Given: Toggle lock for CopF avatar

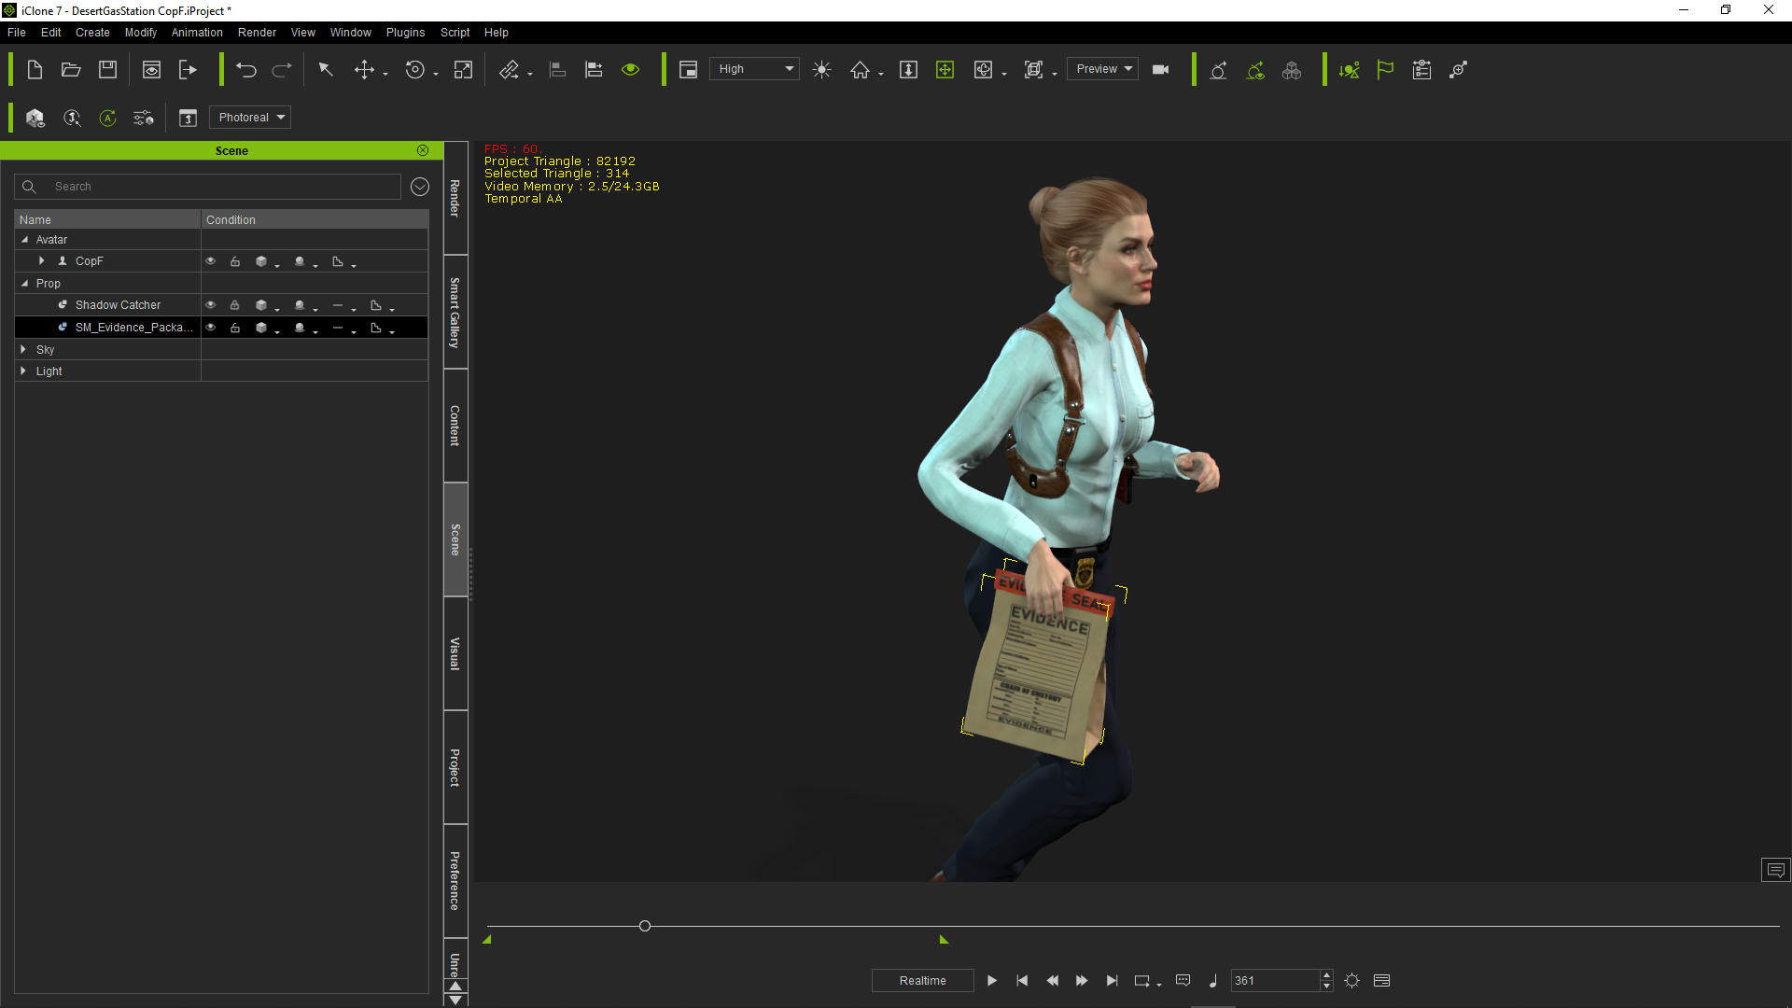Looking at the screenshot, I should (x=235, y=261).
